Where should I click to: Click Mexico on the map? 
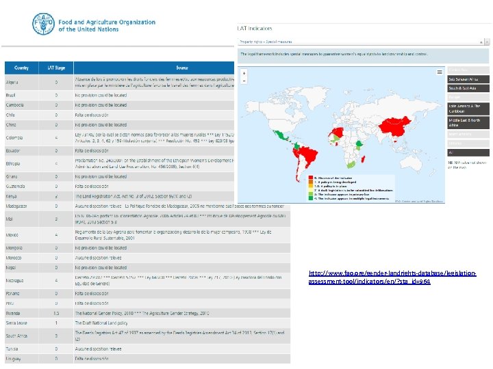click(281, 135)
